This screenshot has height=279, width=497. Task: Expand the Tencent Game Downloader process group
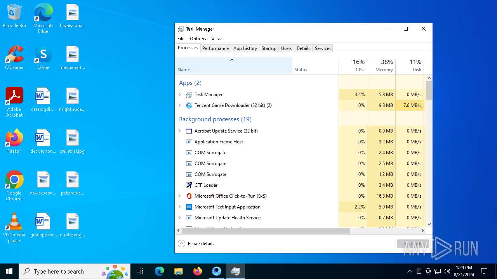(x=180, y=105)
